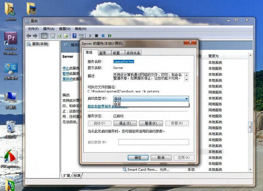
Task: Click the 停止(T) button
Action: click(x=125, y=123)
